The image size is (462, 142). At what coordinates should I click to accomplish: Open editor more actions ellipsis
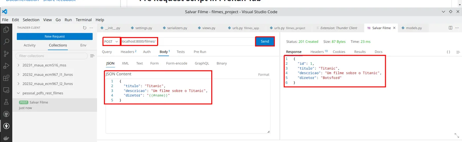point(457,28)
